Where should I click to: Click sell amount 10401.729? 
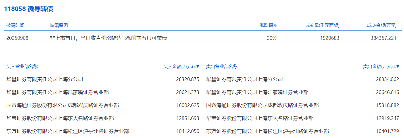[x=387, y=131]
